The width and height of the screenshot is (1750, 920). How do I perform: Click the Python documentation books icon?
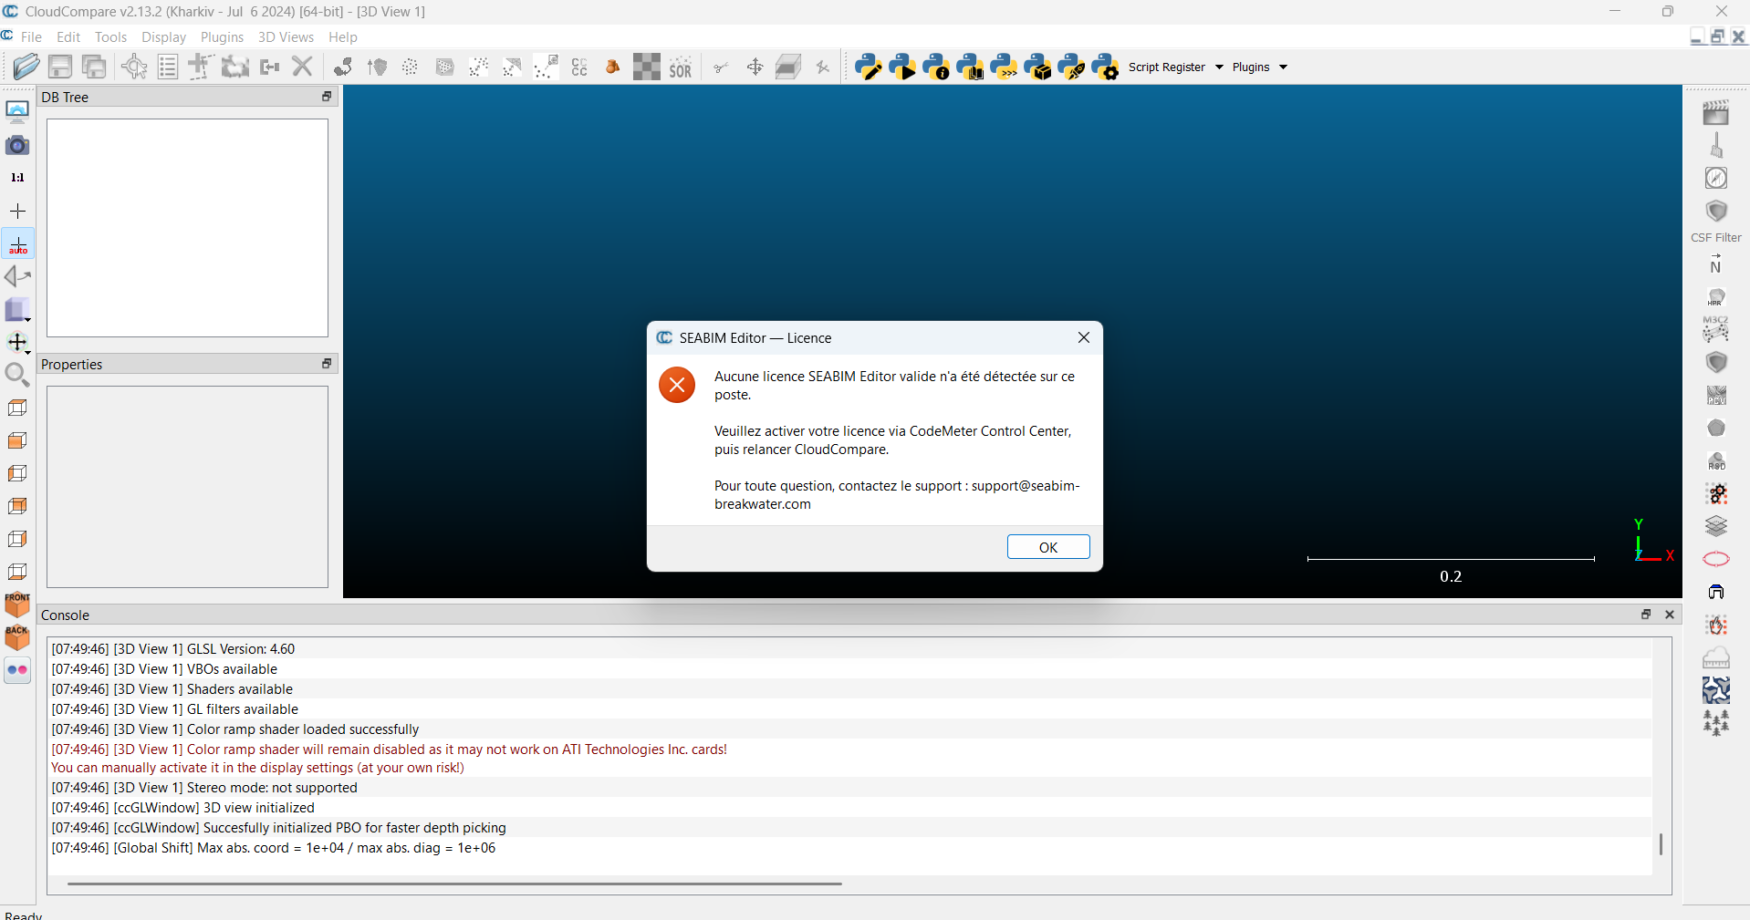point(969,67)
